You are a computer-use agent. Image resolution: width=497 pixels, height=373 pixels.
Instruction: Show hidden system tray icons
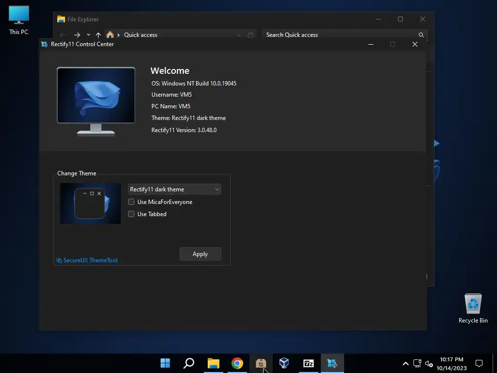405,363
